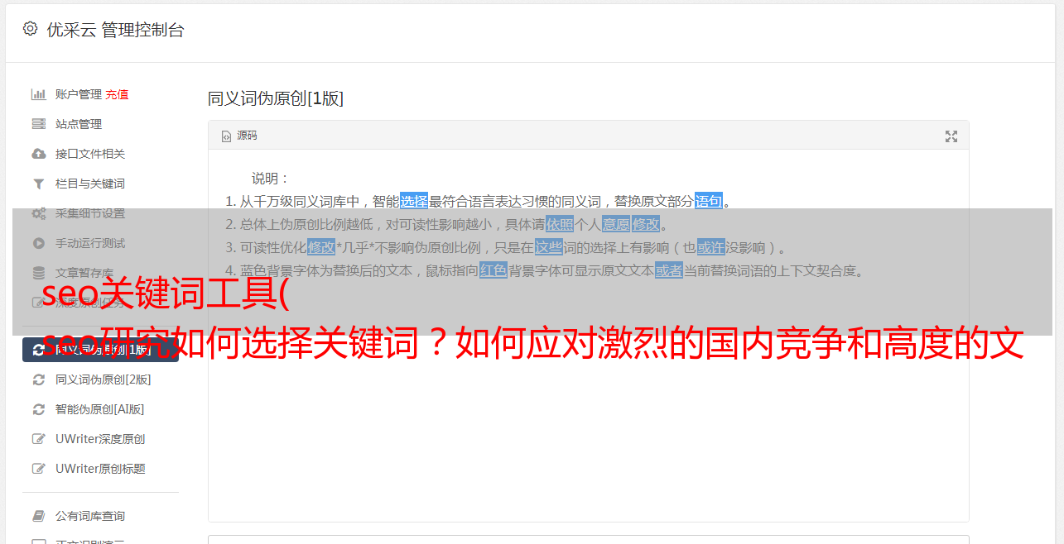Click the red 充值 recharge link

click(x=117, y=94)
